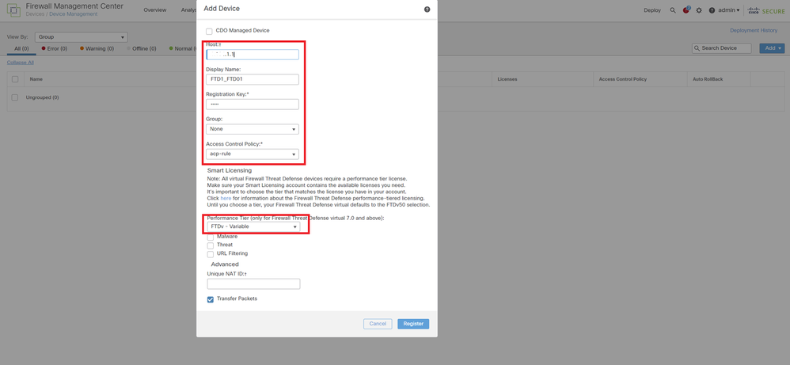
Task: Enable the Malware license checkbox
Action: 210,237
